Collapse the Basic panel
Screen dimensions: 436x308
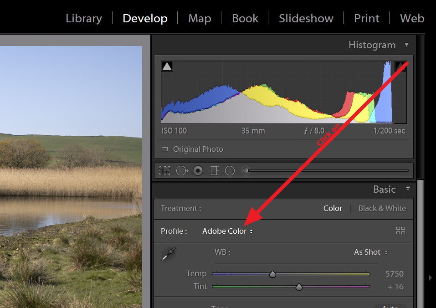coord(408,189)
